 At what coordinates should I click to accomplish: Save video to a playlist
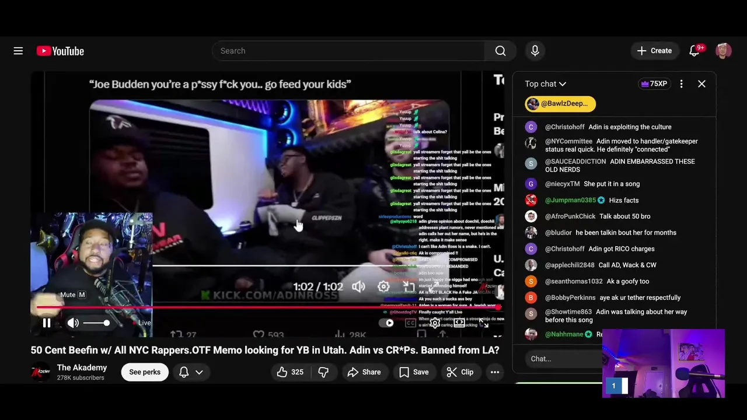tap(414, 372)
